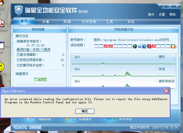The width and height of the screenshot is (183, 133).
Task: Click the 活动进程 label
Action: click(78, 45)
